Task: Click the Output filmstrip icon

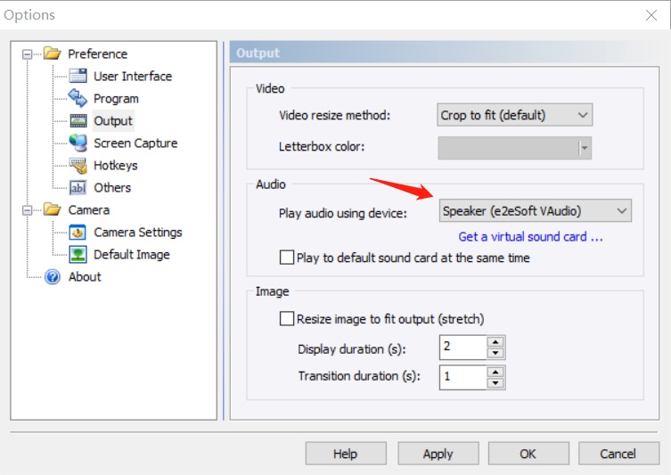Action: 78,121
